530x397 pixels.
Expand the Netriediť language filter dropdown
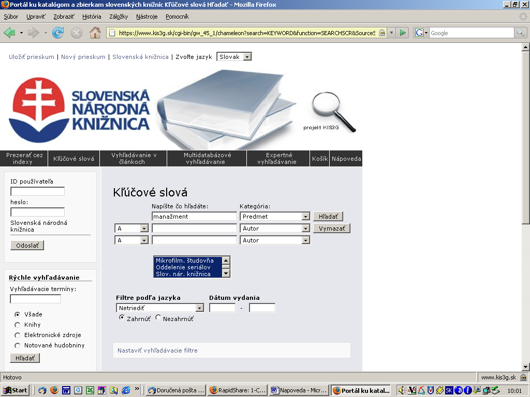coord(199,308)
